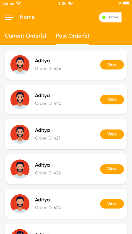
Task: Toggle the Active status switch
Action: 110,17
